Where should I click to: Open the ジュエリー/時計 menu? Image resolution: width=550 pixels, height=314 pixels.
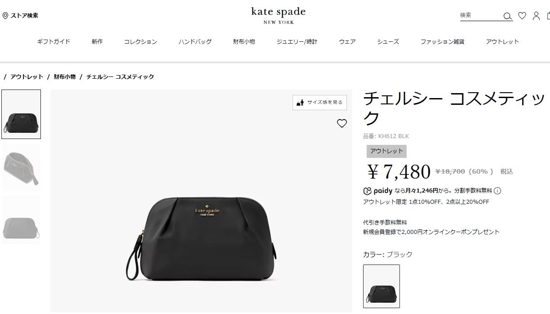point(297,42)
